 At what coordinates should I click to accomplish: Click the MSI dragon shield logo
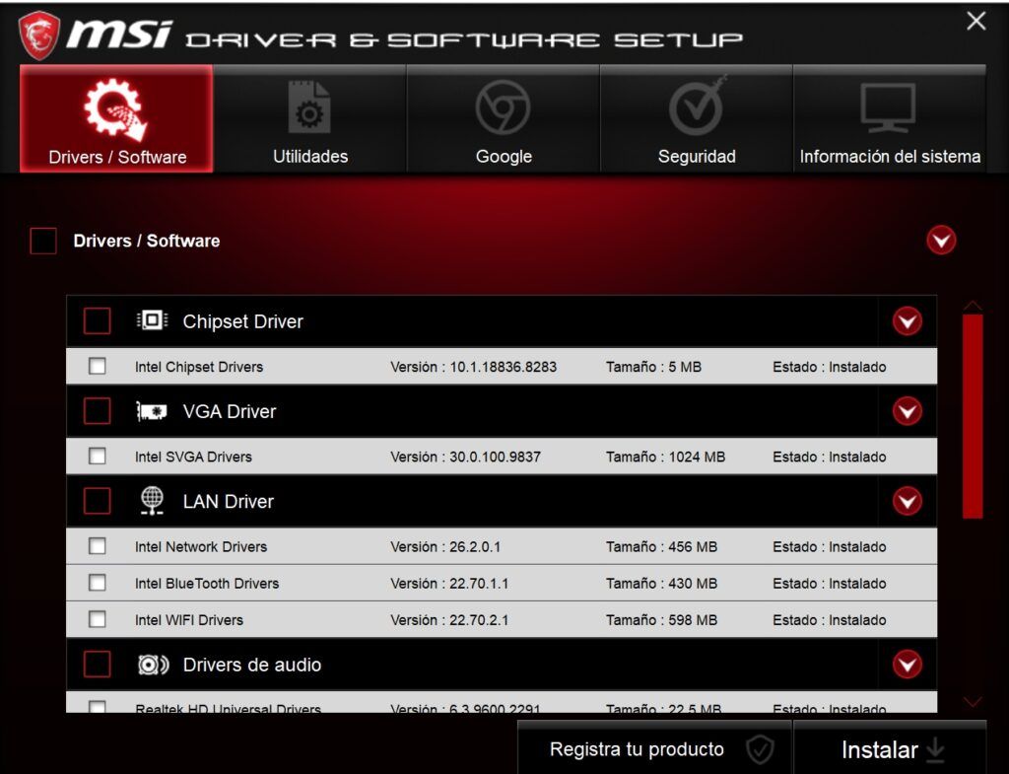click(39, 35)
